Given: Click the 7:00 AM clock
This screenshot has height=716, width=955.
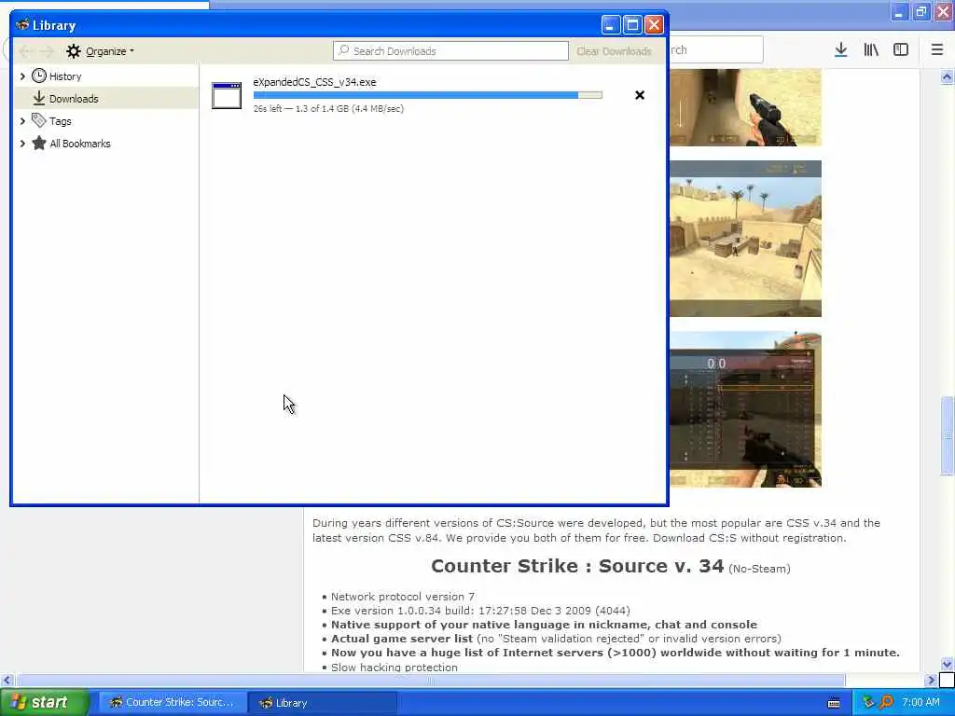Looking at the screenshot, I should tap(920, 703).
